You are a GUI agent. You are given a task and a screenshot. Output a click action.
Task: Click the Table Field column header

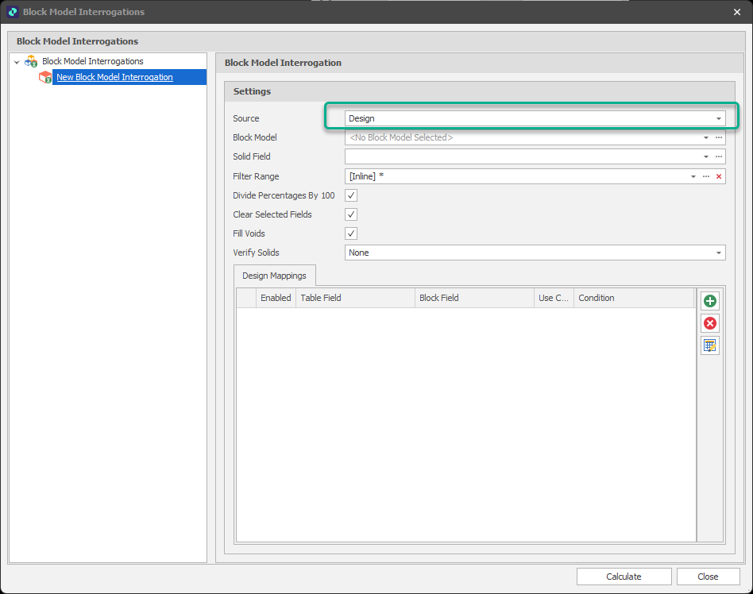click(354, 298)
